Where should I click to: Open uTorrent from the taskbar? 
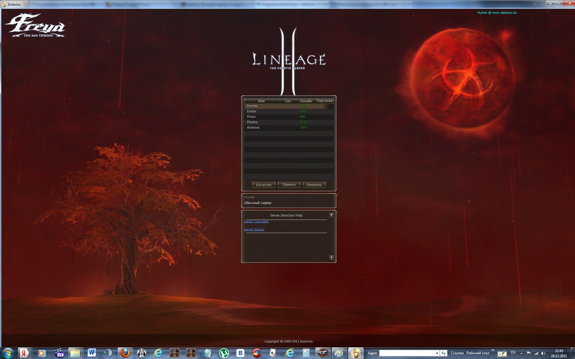(224, 353)
